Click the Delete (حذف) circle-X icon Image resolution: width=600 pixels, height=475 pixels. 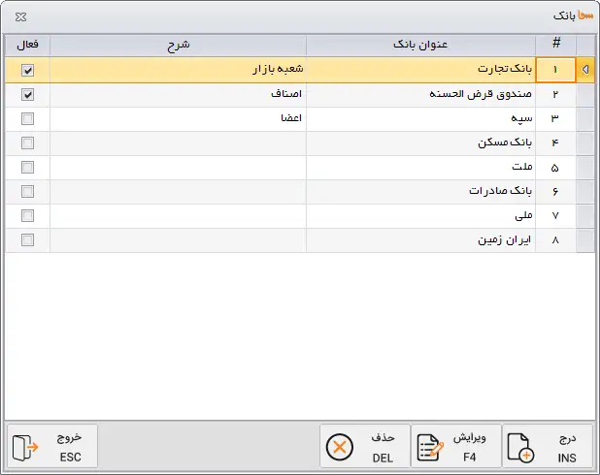[339, 447]
